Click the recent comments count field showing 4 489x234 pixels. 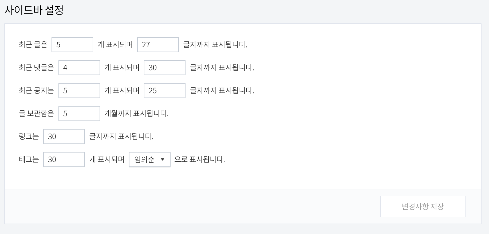(x=79, y=67)
